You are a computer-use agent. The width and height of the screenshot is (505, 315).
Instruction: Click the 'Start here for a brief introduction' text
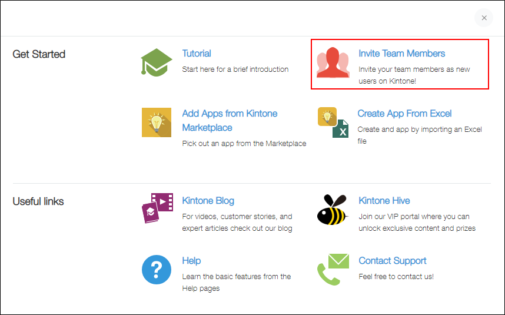[235, 69]
